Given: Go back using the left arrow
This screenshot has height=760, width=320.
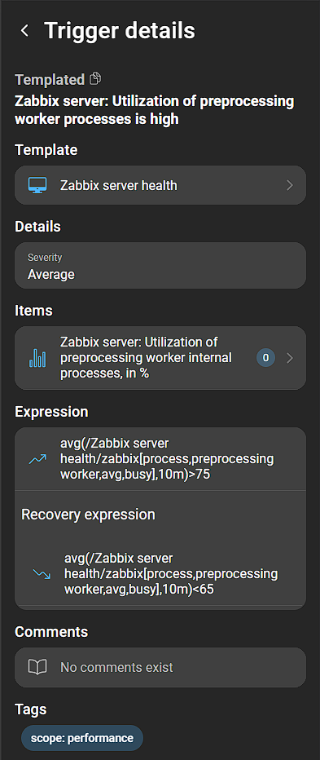Looking at the screenshot, I should click(24, 30).
